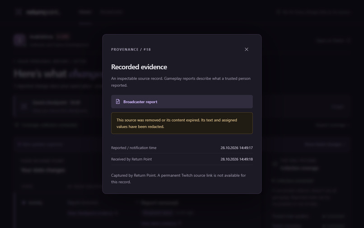Click the inspectable source record description
Screen dimensions: 364x228
(181, 82)
